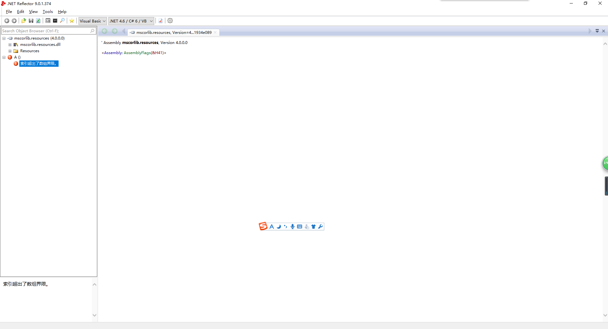Screen dimensions: 608x329
Task: Click the red error icon beside A ()
Action: (x=10, y=57)
